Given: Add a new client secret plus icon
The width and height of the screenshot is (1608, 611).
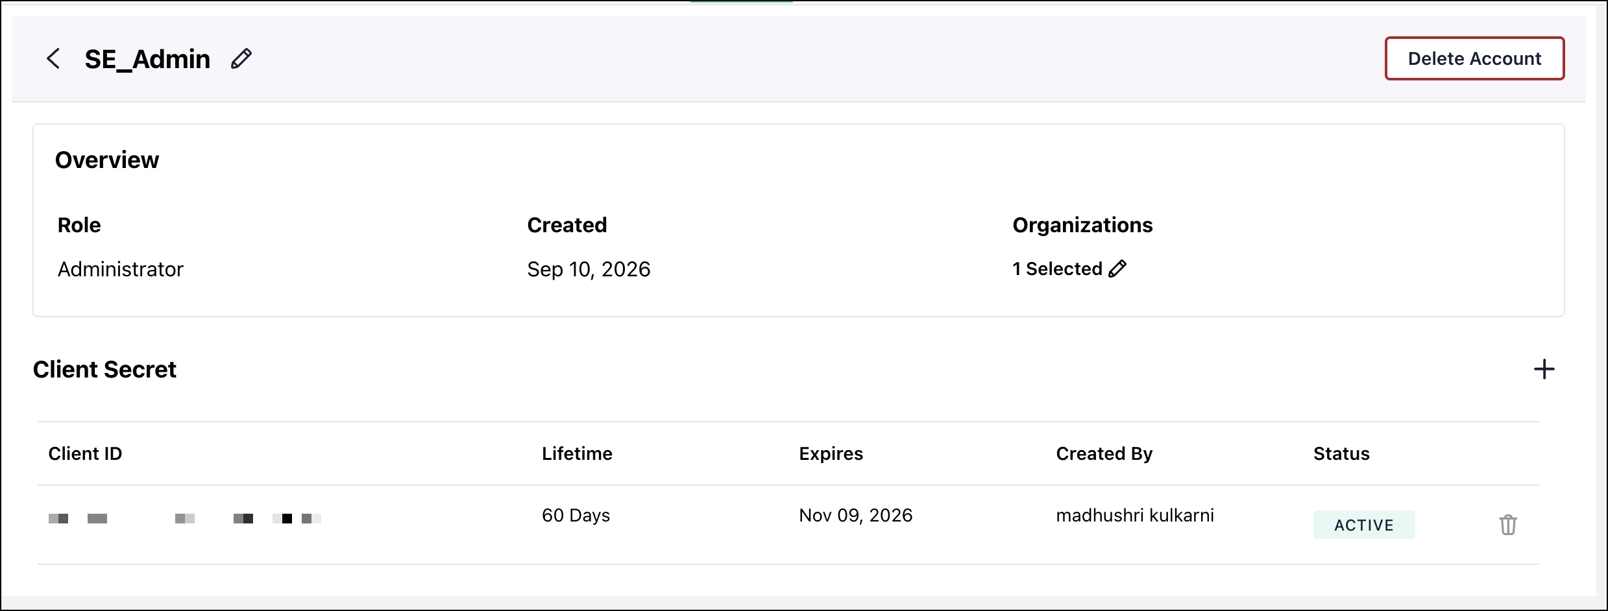Looking at the screenshot, I should [x=1544, y=369].
